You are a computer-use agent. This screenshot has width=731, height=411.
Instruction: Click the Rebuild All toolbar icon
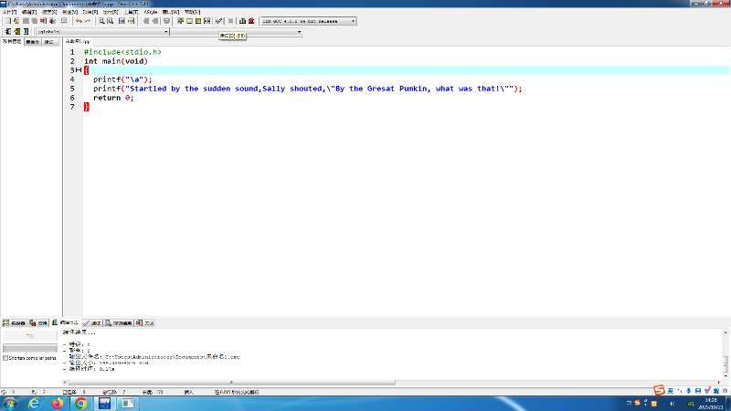coord(207,21)
